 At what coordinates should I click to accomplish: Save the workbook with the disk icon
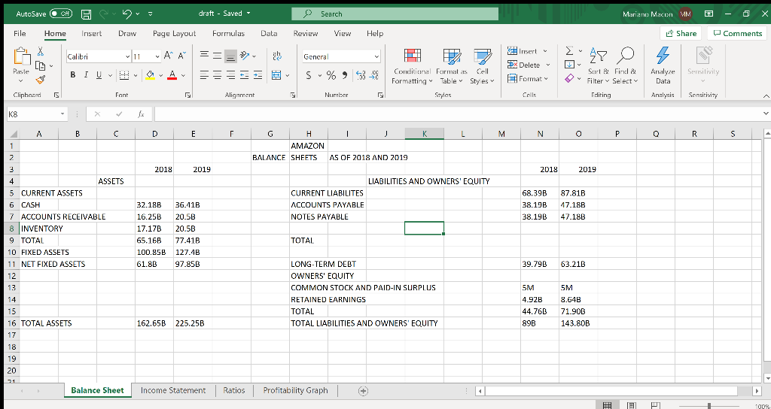click(x=86, y=14)
